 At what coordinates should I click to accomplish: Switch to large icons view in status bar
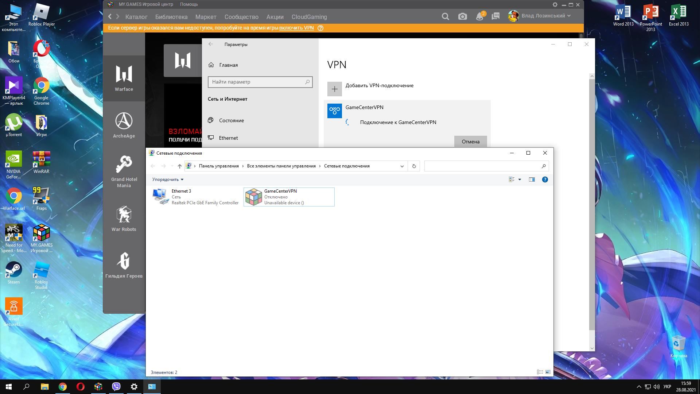coord(548,372)
